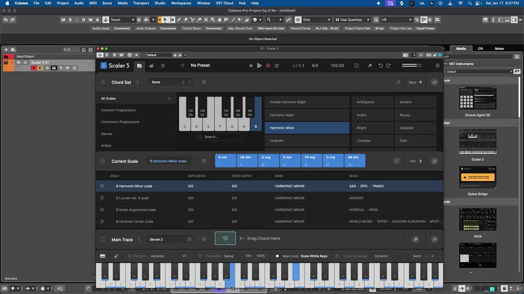Click the metronome/info circle icon in Scaler
Viewport: 524px width, 294px height.
pos(356,65)
